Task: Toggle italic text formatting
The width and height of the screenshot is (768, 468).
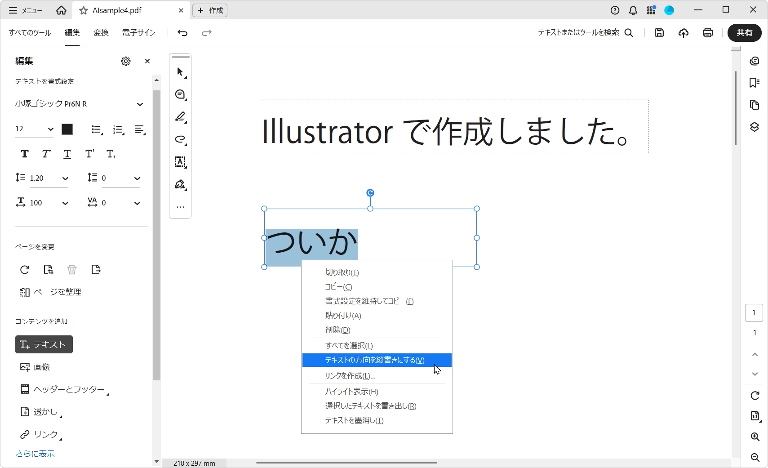Action: [x=46, y=154]
